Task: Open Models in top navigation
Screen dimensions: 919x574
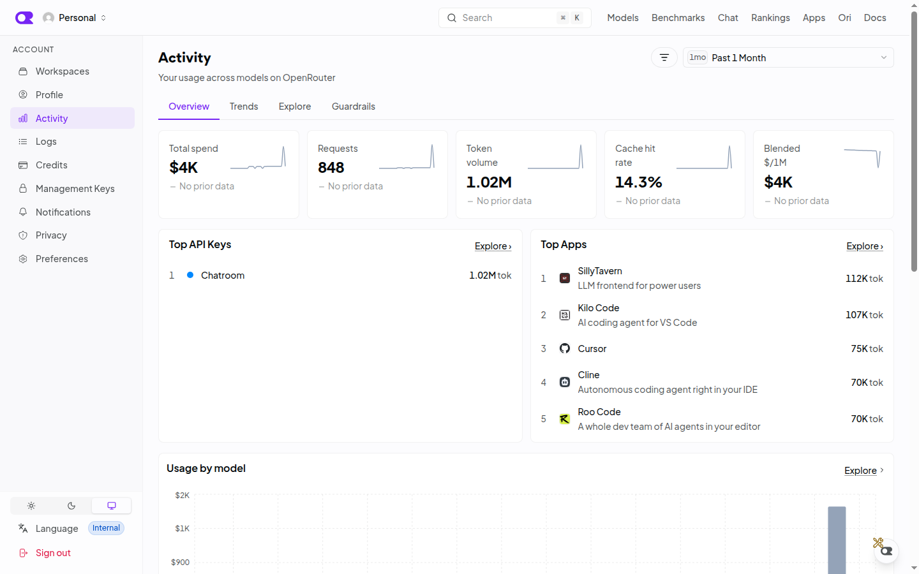Action: pos(623,18)
